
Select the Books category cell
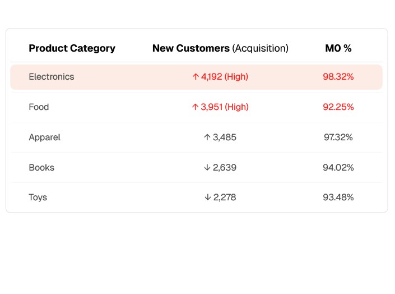pyautogui.click(x=41, y=168)
